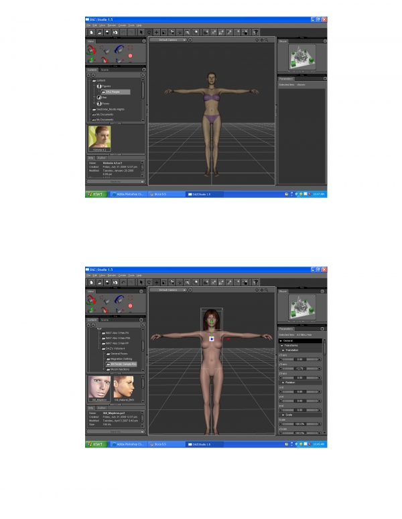Select the Poses item in content tree
Viewport: 402px width, 519px height.
(x=103, y=104)
